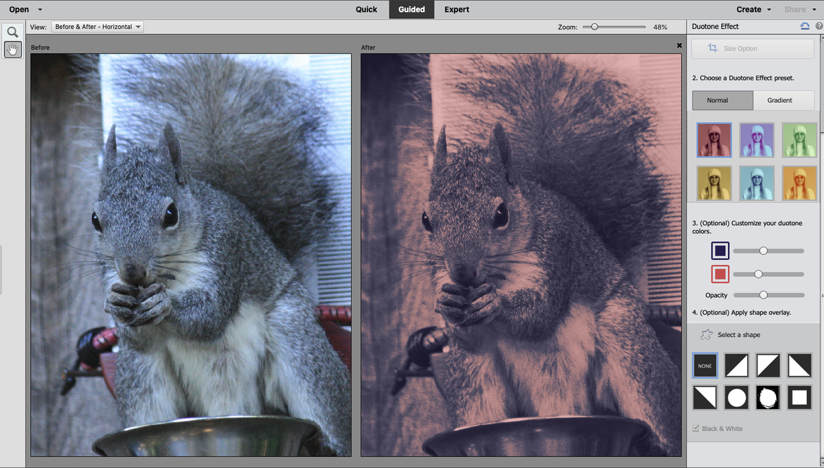Viewport: 824px width, 468px height.
Task: Open the red duotone color swatch
Action: pos(720,274)
